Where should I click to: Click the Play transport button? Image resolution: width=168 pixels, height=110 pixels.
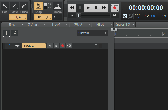tap(88, 8)
